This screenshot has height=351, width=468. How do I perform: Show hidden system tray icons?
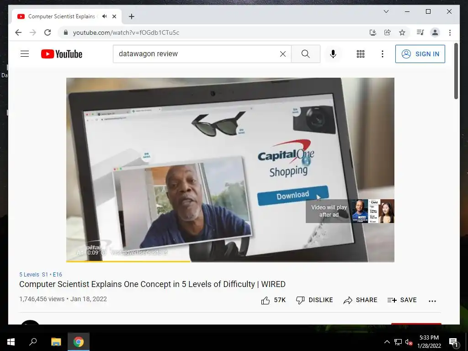(x=387, y=342)
